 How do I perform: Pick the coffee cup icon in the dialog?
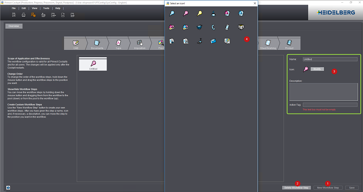[x=213, y=14]
